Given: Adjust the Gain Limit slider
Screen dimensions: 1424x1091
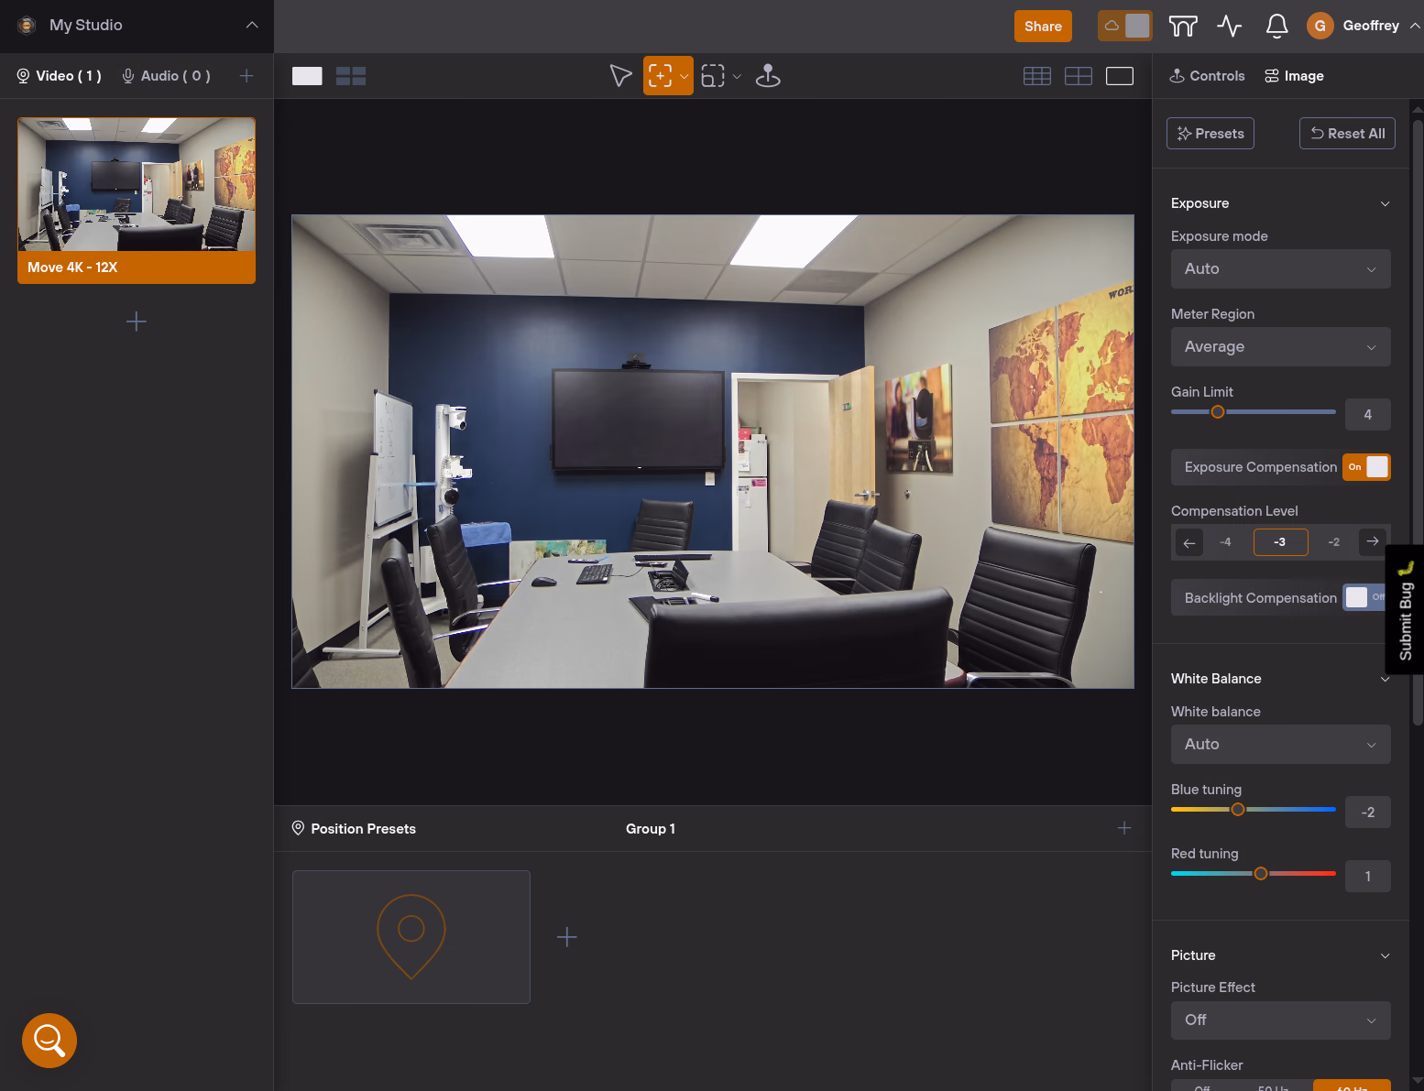Looking at the screenshot, I should (1218, 412).
